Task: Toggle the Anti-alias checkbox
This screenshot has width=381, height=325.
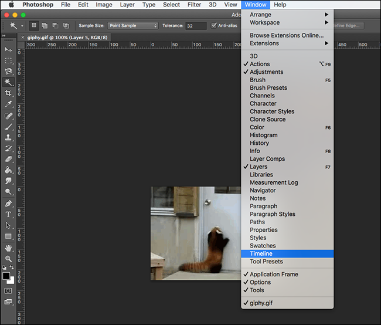Action: [214, 26]
